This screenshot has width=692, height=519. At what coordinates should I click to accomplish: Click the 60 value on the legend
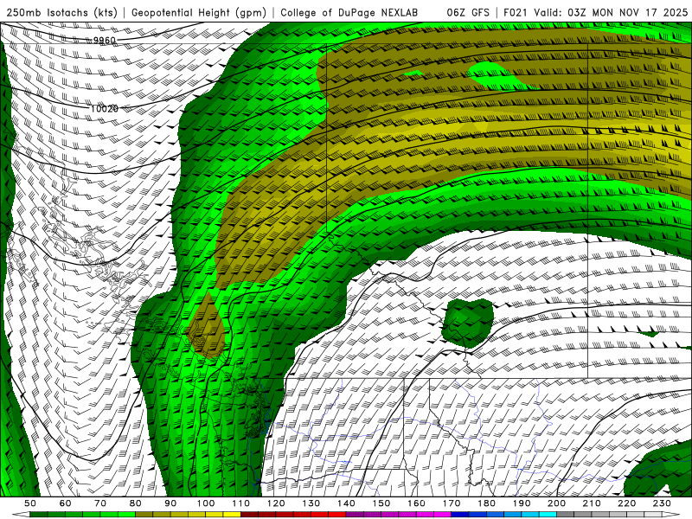click(x=65, y=503)
